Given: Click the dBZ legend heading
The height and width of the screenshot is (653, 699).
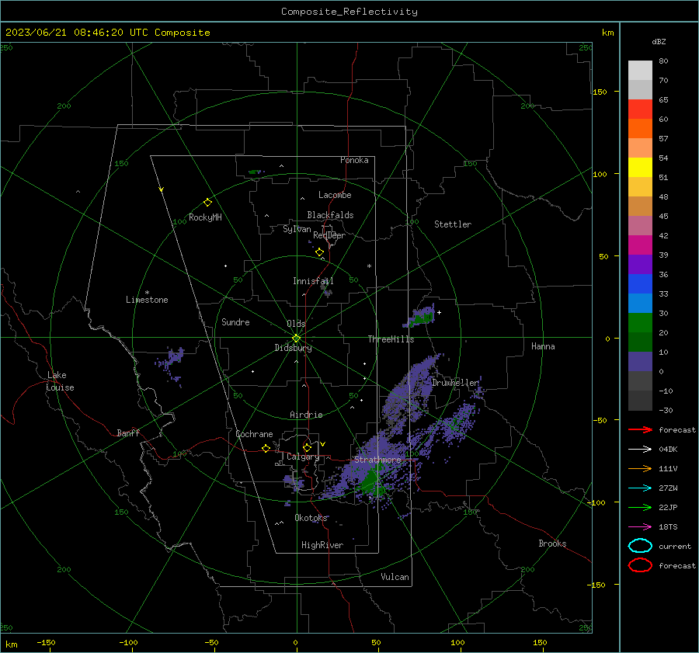Looking at the screenshot, I should [659, 41].
